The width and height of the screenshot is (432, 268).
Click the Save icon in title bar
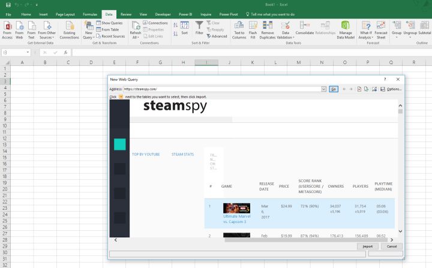(x=8, y=5)
